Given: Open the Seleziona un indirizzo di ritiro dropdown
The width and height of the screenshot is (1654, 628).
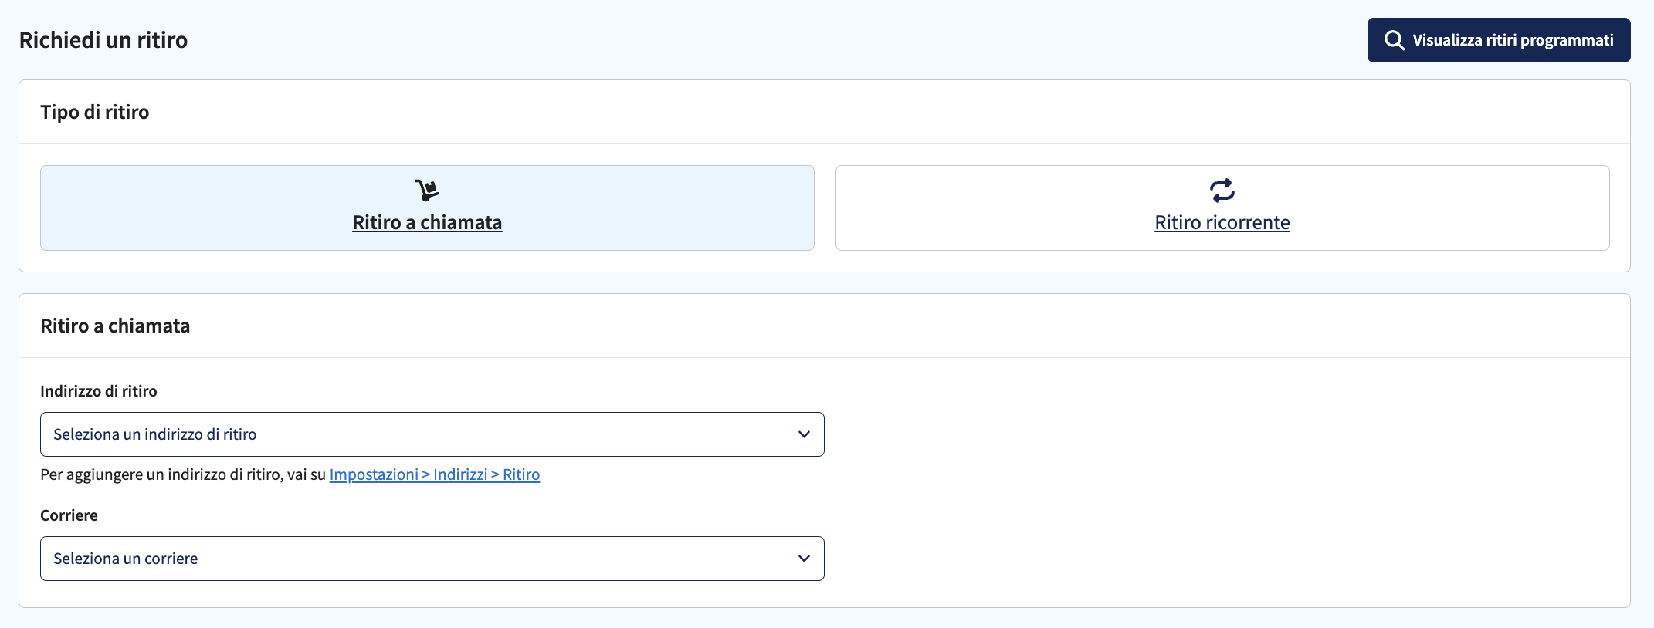Looking at the screenshot, I should coord(432,434).
